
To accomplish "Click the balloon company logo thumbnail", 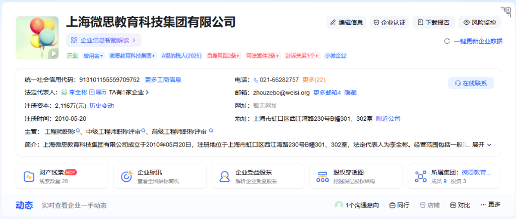I will 37,38.
